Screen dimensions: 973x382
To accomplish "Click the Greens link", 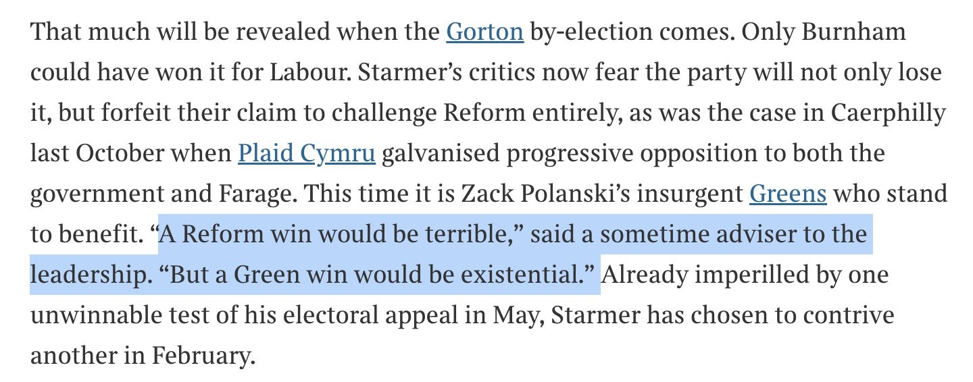I will point(788,194).
